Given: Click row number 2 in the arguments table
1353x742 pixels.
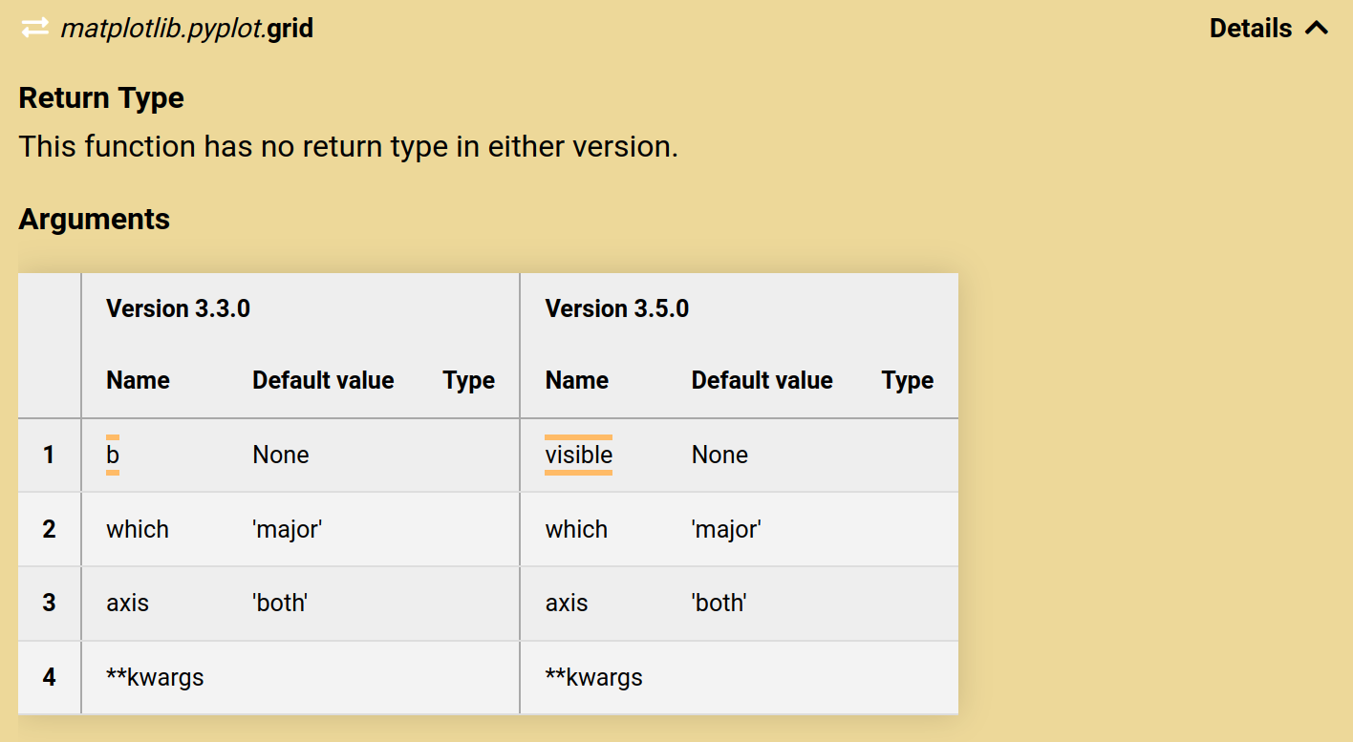Looking at the screenshot, I should (49, 530).
